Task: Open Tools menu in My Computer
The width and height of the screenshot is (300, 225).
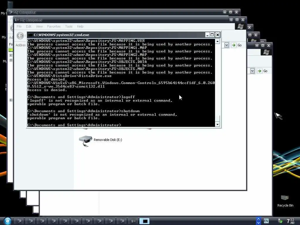Action: click(69, 26)
